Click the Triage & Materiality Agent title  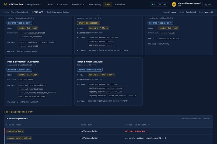[90, 62]
